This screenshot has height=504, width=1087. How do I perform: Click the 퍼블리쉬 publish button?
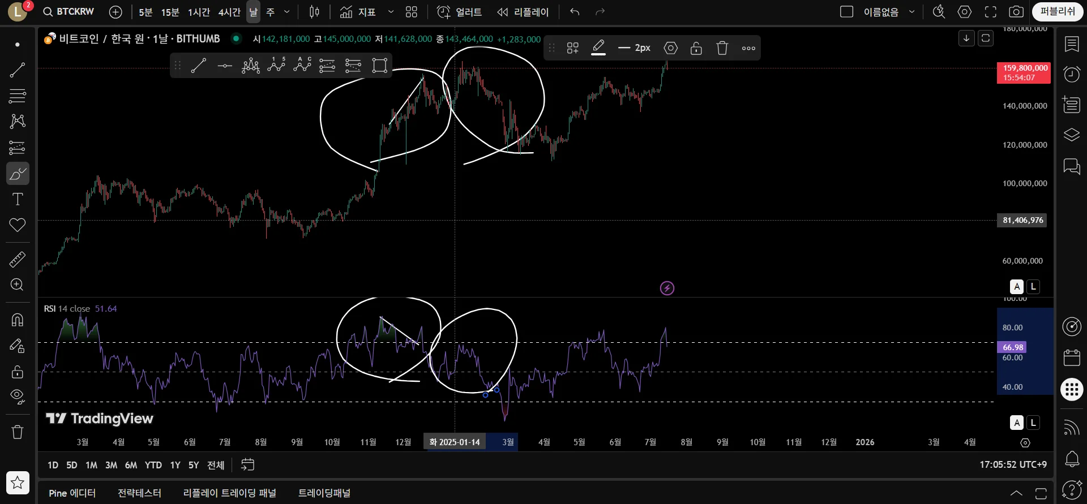[1058, 12]
